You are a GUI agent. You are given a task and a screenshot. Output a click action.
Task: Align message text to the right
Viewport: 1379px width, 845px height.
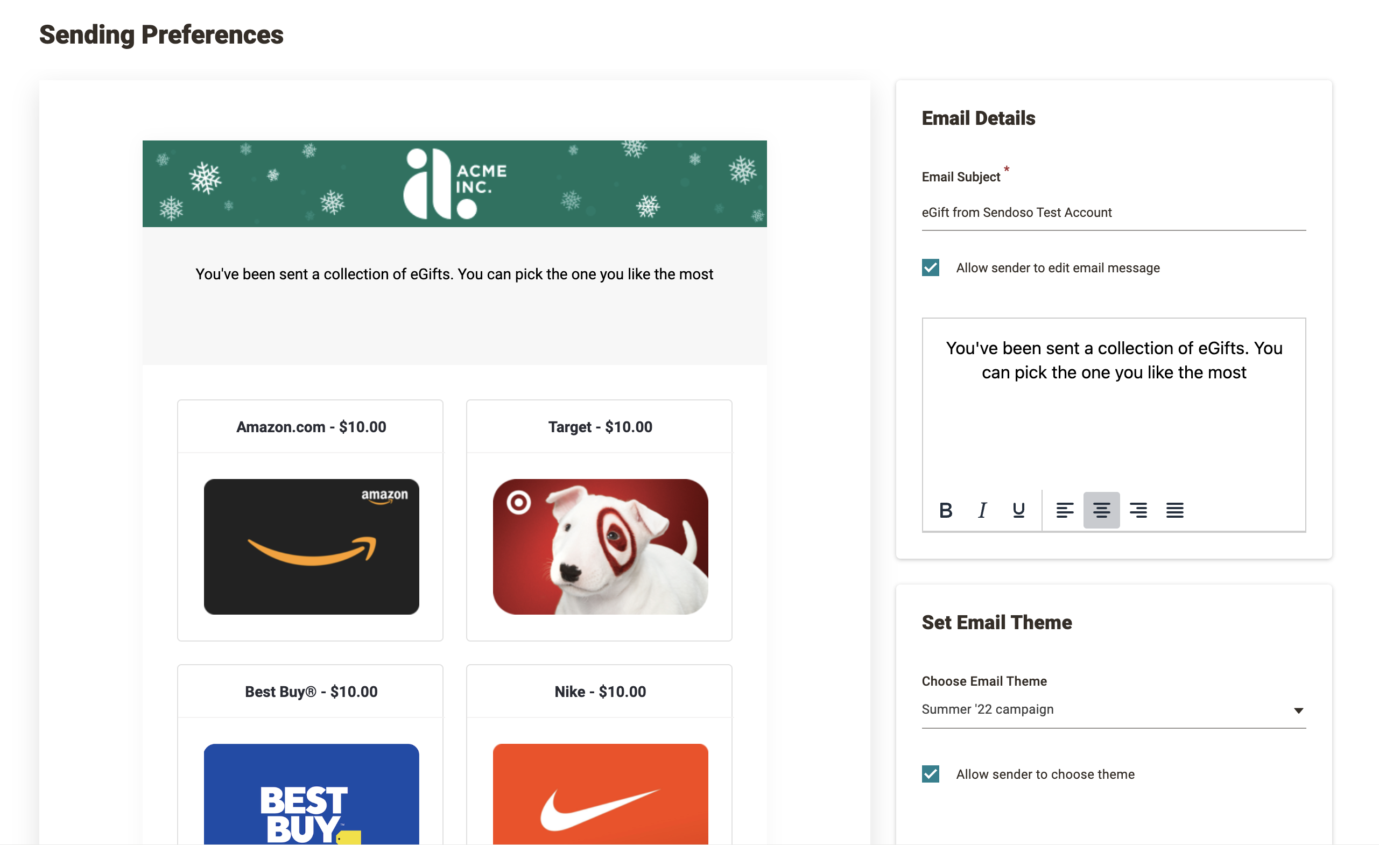1138,510
